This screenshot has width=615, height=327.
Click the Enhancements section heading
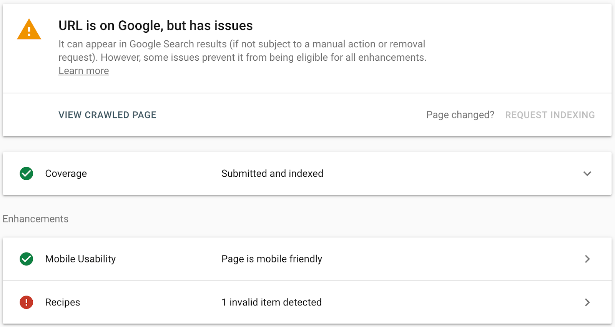36,219
